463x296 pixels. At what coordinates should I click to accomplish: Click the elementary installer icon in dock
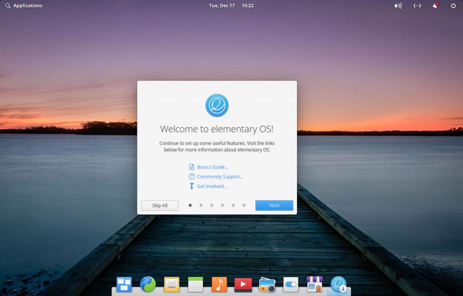click(338, 284)
